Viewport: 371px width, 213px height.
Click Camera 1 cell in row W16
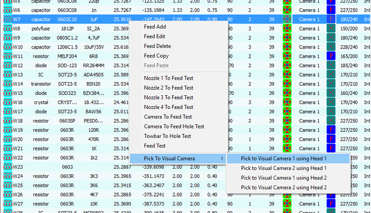(x=309, y=102)
